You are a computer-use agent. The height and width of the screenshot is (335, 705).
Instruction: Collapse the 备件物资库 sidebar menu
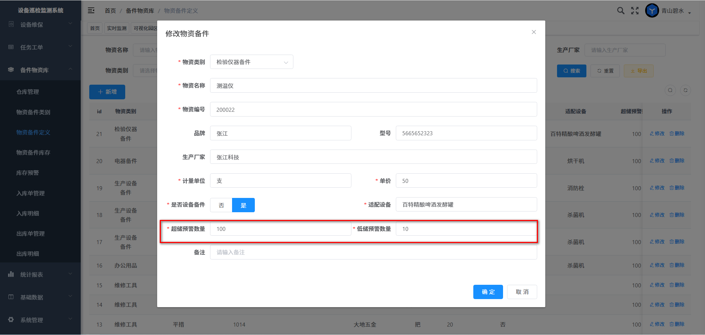click(x=40, y=70)
